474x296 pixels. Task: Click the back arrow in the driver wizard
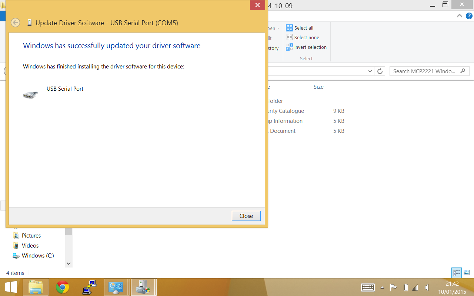15,23
